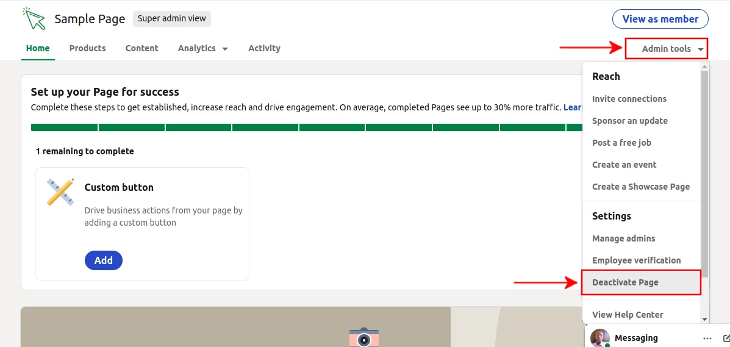Click the page setup progress bar
This screenshot has height=347, width=730.
[x=306, y=127]
